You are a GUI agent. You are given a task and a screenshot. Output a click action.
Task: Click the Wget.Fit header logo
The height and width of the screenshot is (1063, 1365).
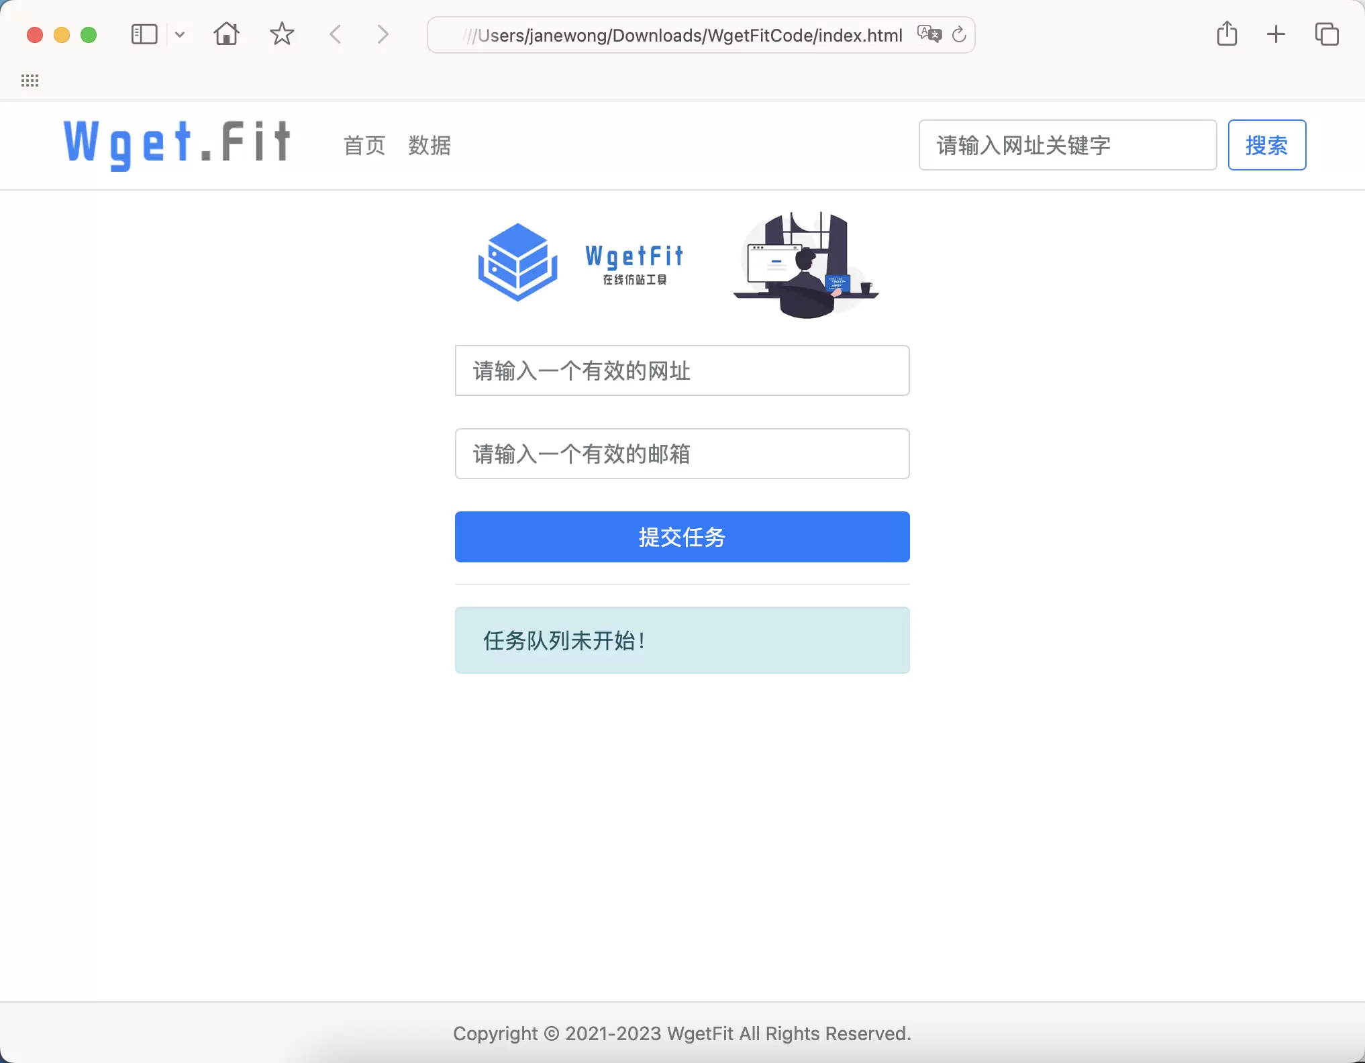176,144
